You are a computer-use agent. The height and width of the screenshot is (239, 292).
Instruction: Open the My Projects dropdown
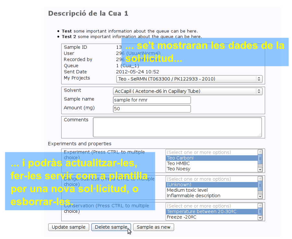[189, 79]
